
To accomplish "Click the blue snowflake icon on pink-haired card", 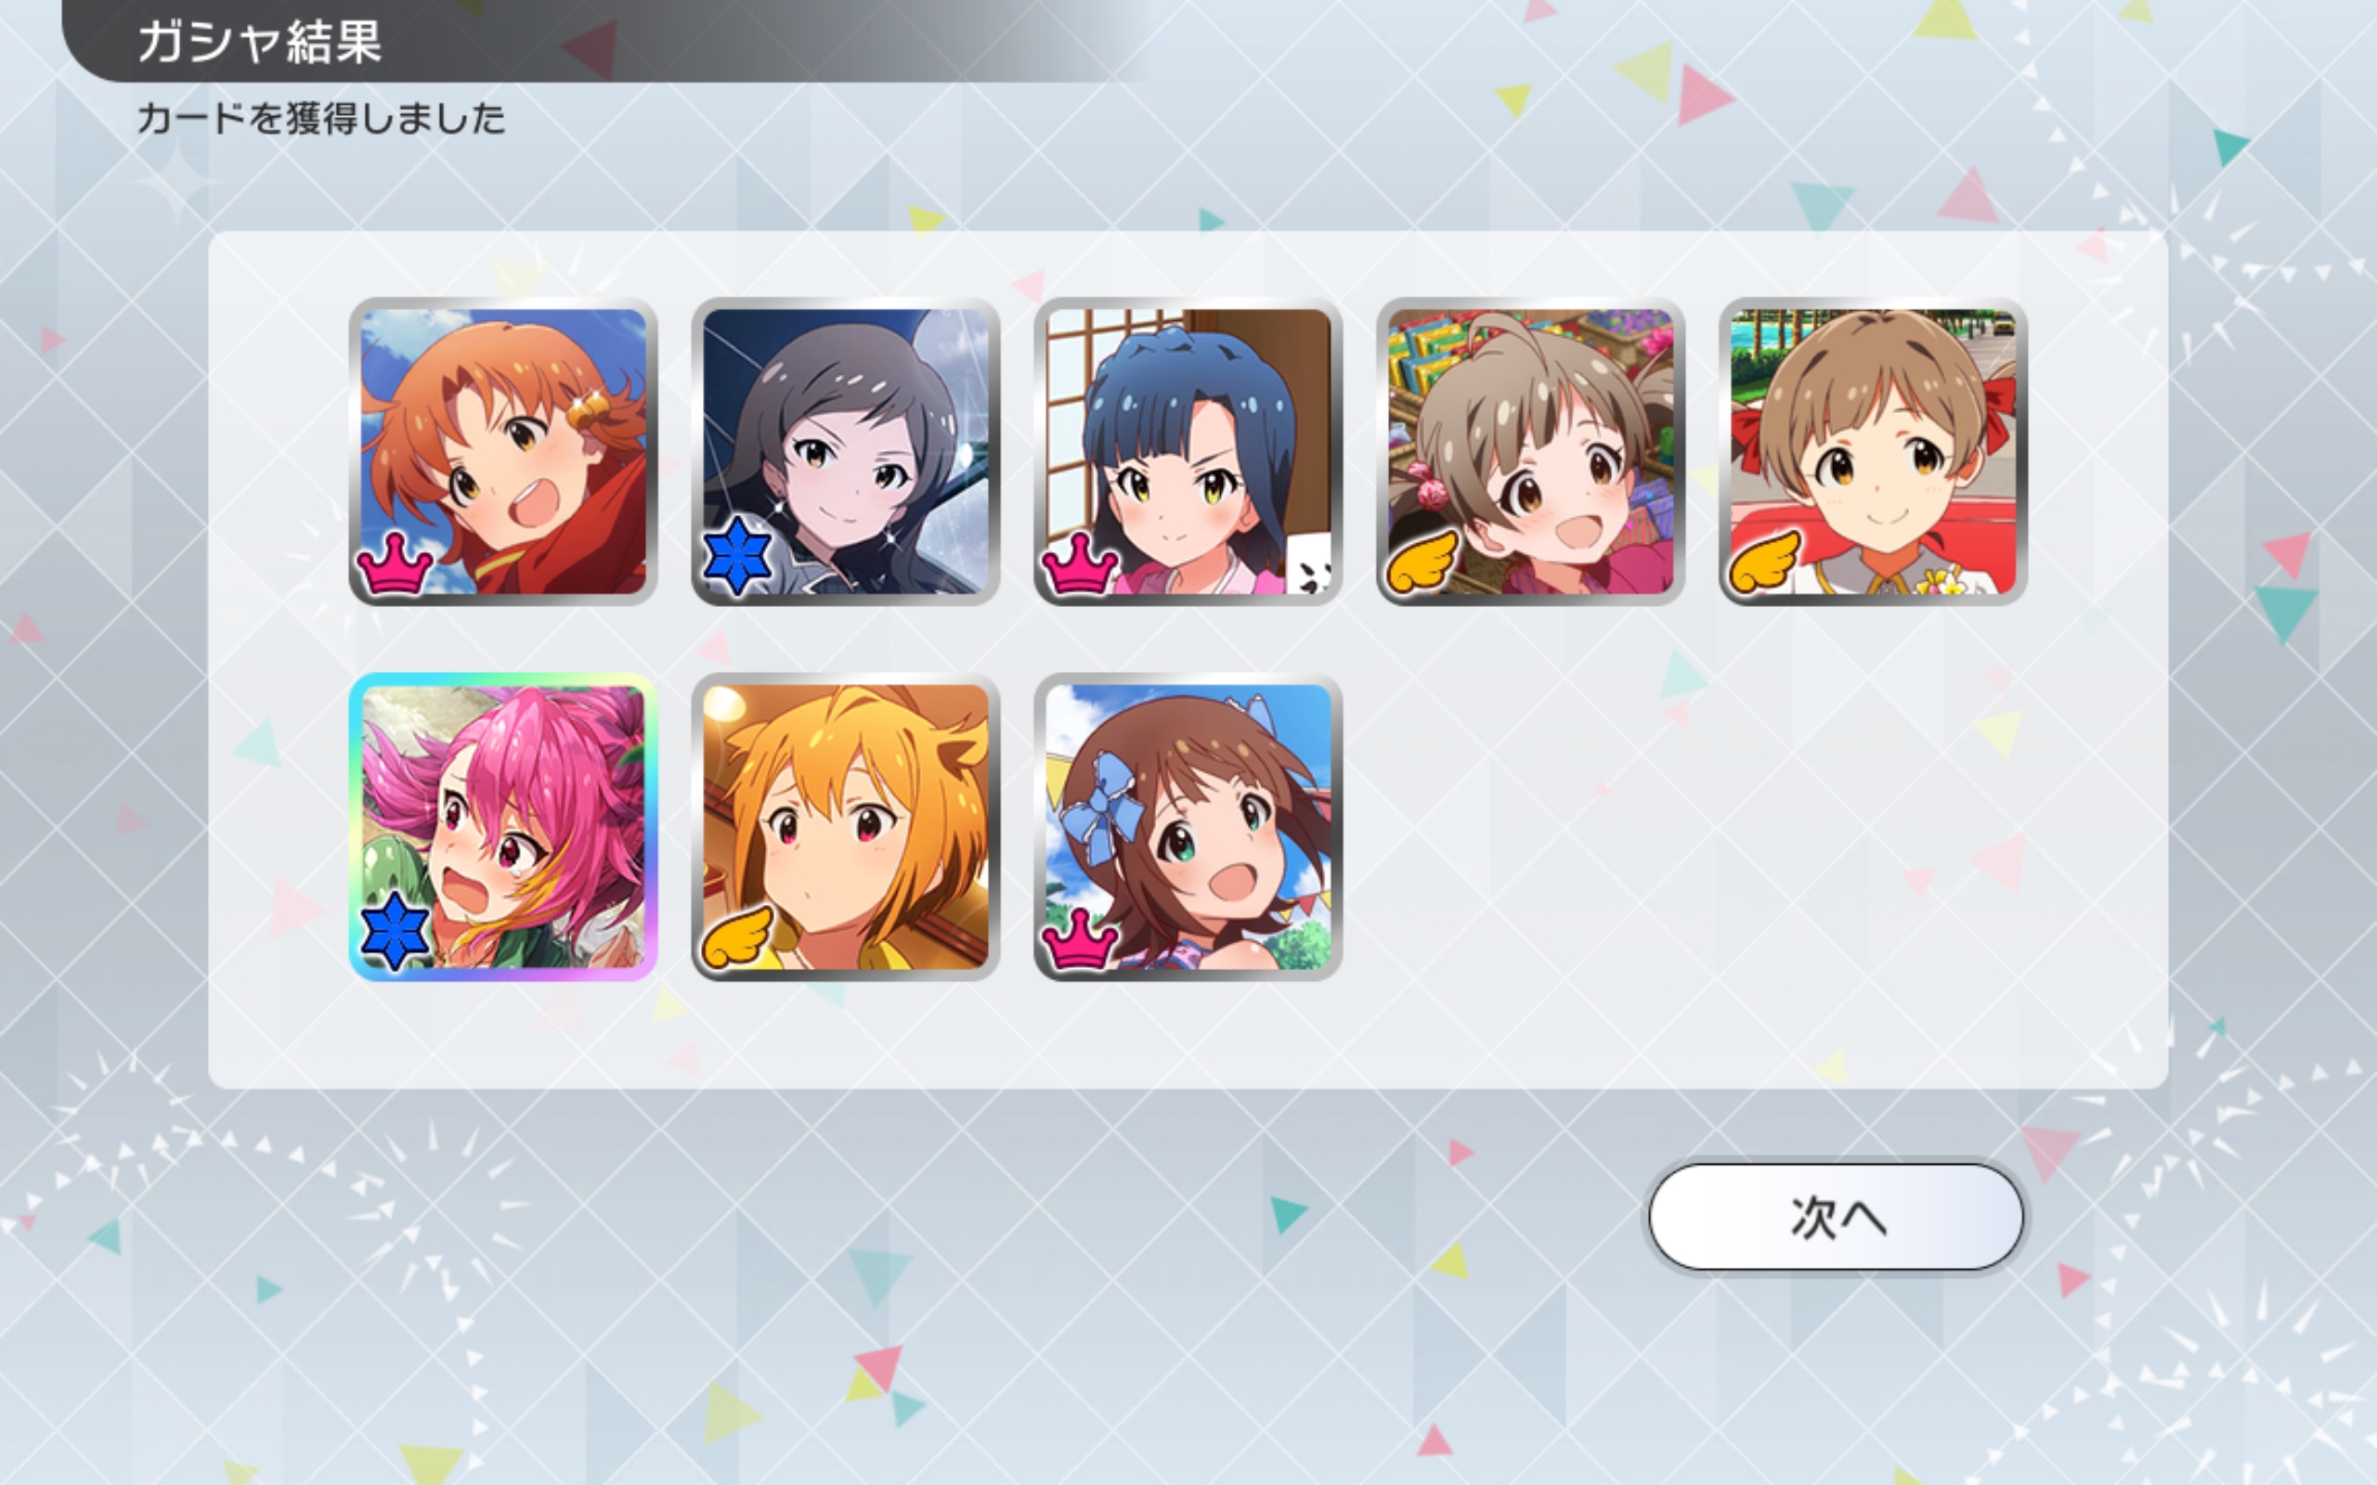I will click(395, 932).
